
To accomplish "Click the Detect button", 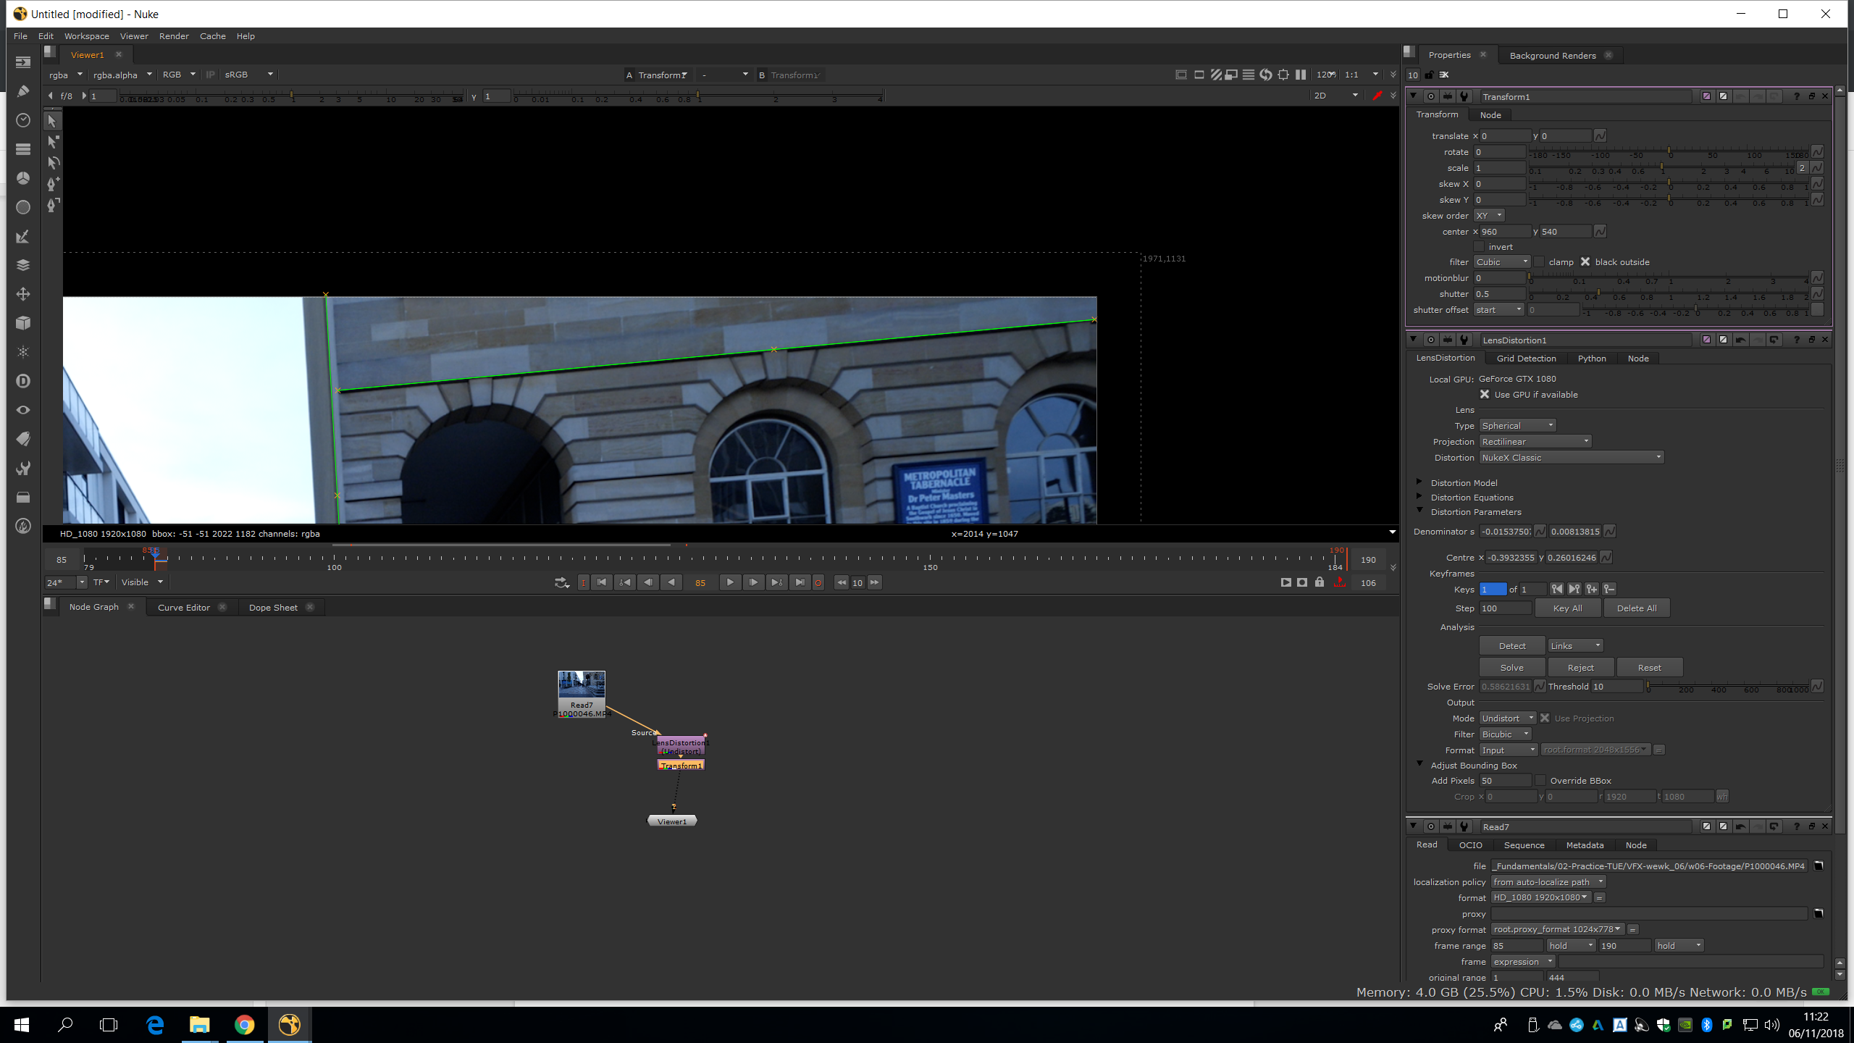I will point(1511,646).
